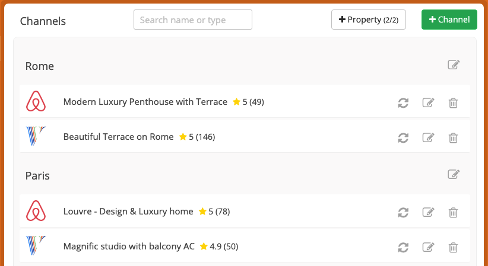
Task: Edit Louvre - Design & Luxury home channel
Action: point(428,212)
